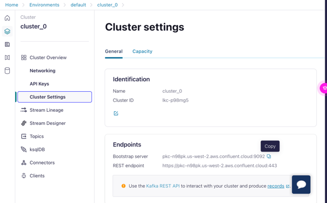The image size is (327, 203).
Task: Open the Kafka REST API link
Action: click(x=163, y=186)
